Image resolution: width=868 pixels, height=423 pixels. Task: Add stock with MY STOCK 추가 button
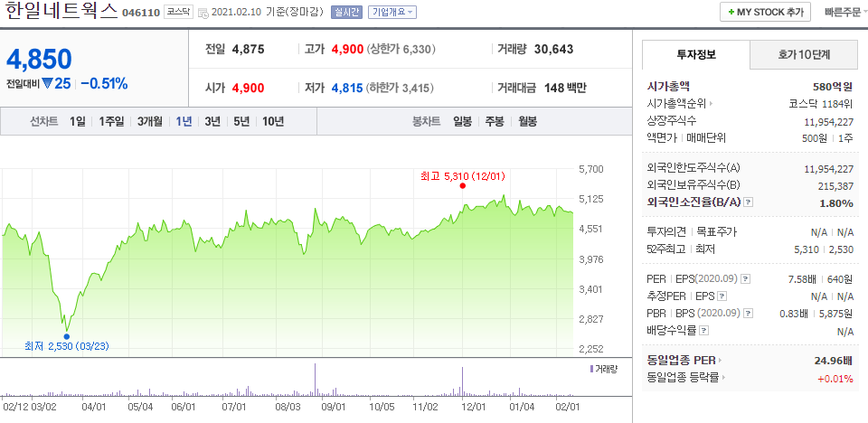(765, 12)
